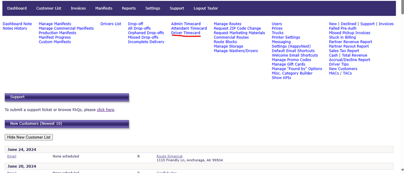
Task: Go to Invoices in top navigation
Action: [78, 8]
